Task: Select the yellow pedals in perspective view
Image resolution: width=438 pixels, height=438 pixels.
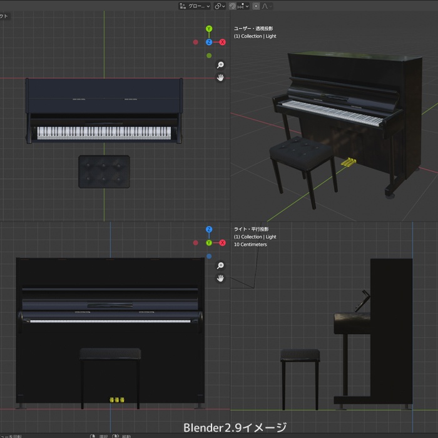Action: click(349, 162)
